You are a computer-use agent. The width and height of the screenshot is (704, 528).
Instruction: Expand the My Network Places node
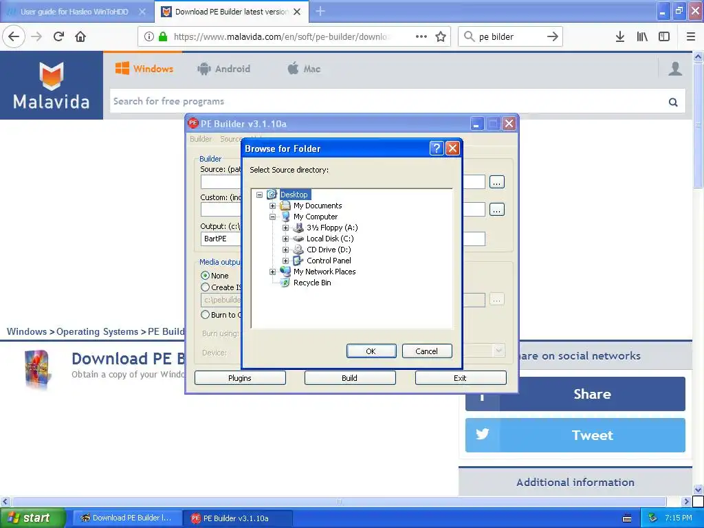click(x=272, y=272)
